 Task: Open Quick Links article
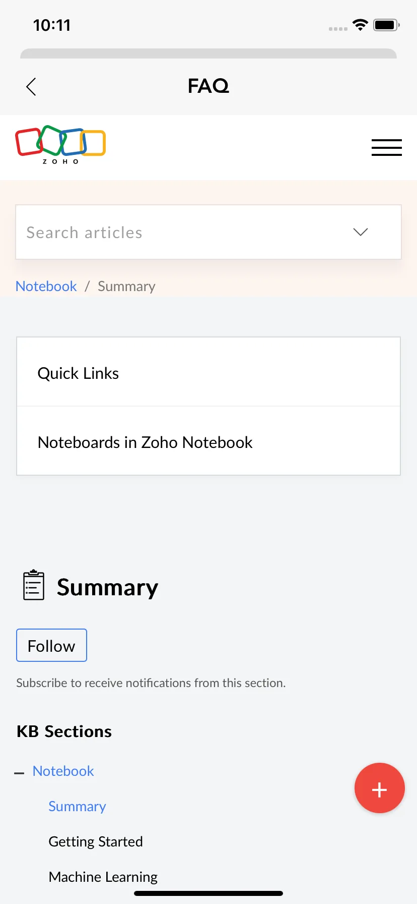[x=208, y=373]
